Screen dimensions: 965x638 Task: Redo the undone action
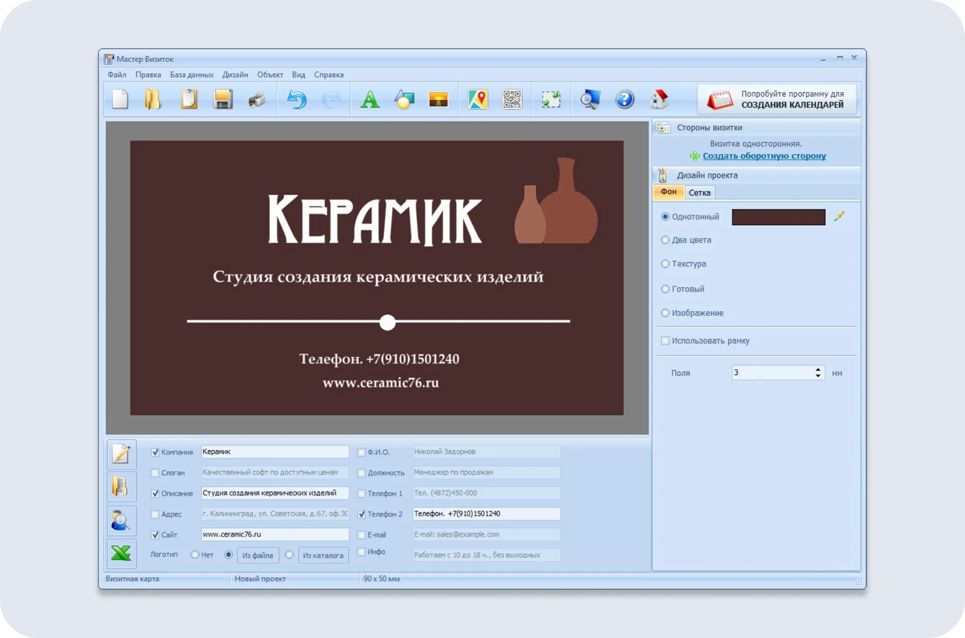pyautogui.click(x=331, y=99)
